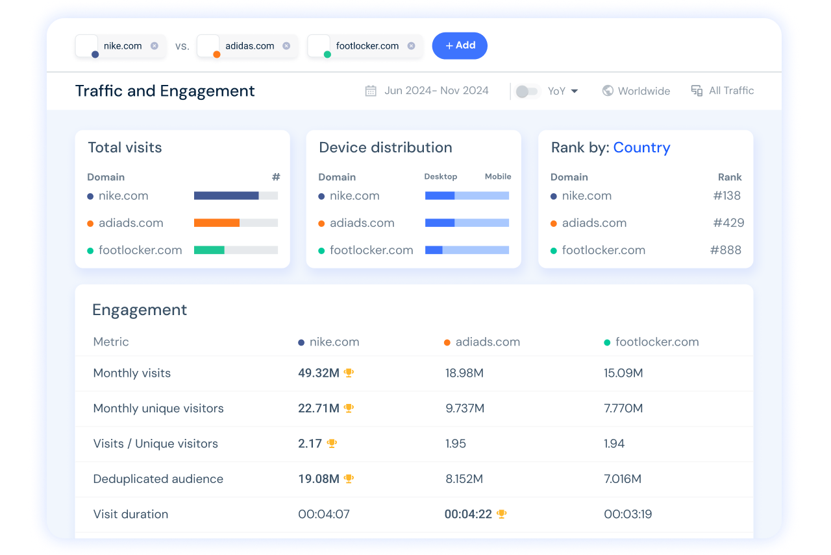The image size is (831, 555).
Task: Click the All Traffic devices icon
Action: [x=697, y=91]
